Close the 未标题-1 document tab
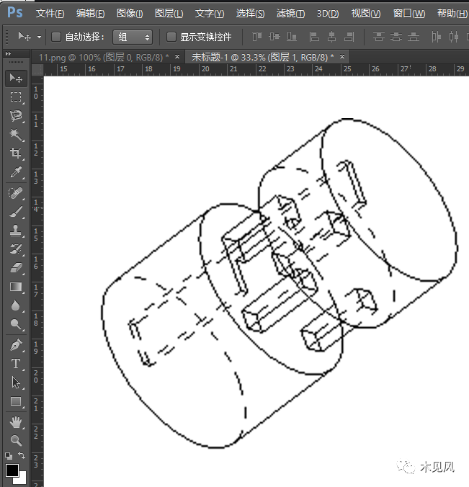Screen dimensions: 469x487 [342, 56]
